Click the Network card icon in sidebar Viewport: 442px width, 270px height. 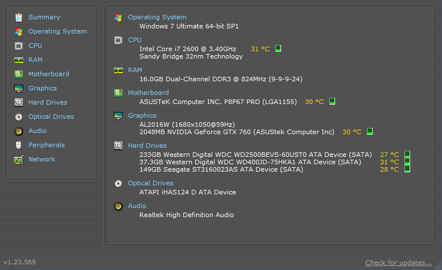[19, 159]
